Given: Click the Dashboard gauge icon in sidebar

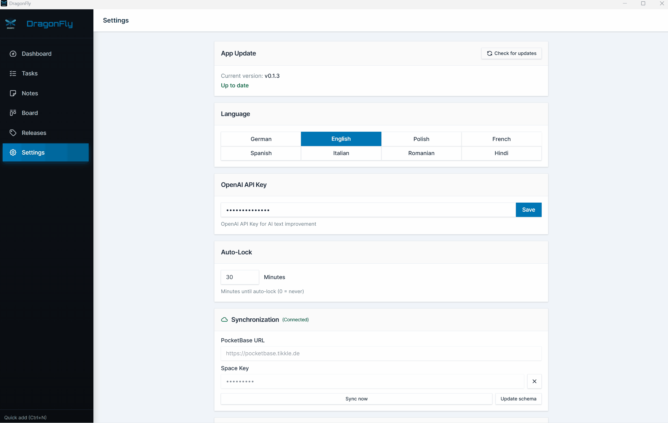Looking at the screenshot, I should [x=13, y=54].
